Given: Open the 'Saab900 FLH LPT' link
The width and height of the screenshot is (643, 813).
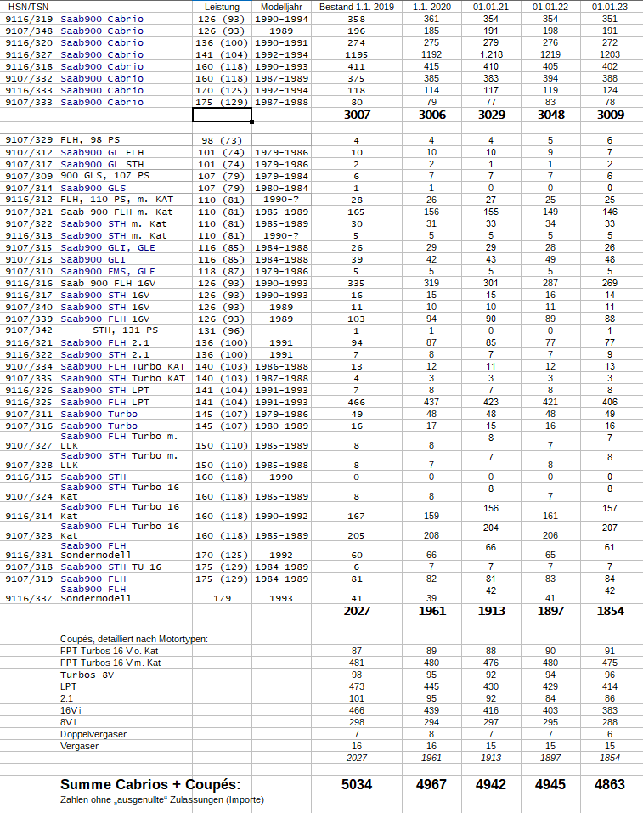Looking at the screenshot, I should [105, 403].
